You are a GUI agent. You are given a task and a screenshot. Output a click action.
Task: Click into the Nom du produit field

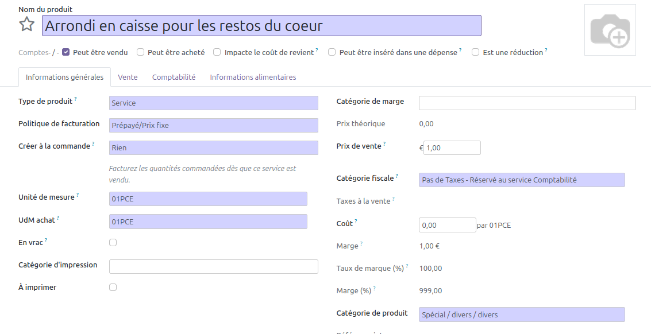click(261, 26)
